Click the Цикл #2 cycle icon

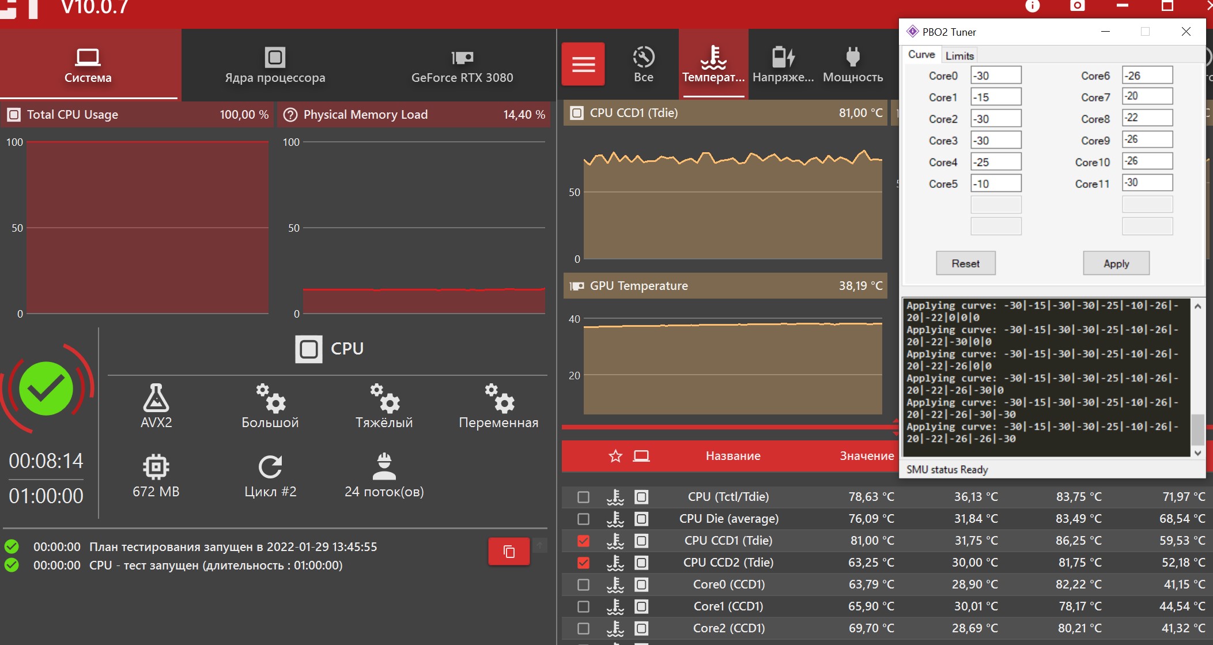(270, 467)
